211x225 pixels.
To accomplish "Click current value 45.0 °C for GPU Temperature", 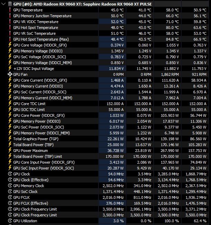I will pyautogui.click(x=117, y=10).
